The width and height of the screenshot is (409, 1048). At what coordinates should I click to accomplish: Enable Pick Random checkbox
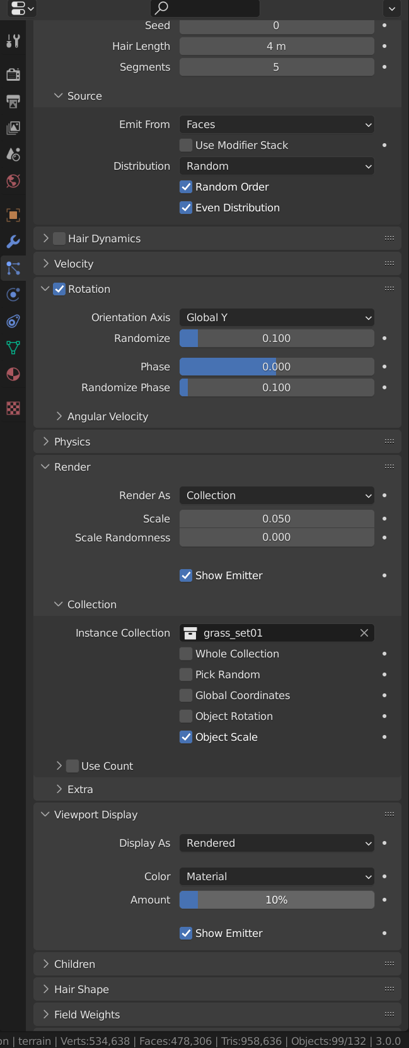[186, 674]
